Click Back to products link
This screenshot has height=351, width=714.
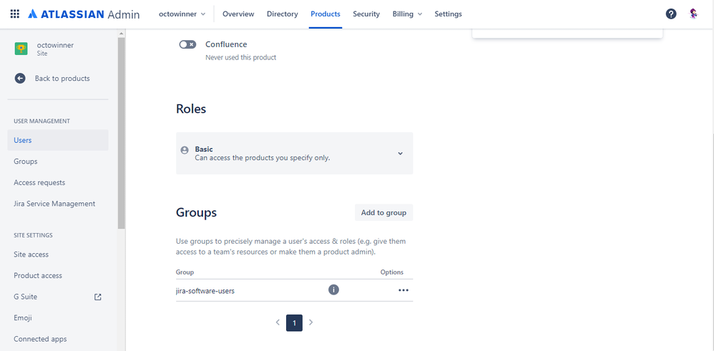click(62, 79)
